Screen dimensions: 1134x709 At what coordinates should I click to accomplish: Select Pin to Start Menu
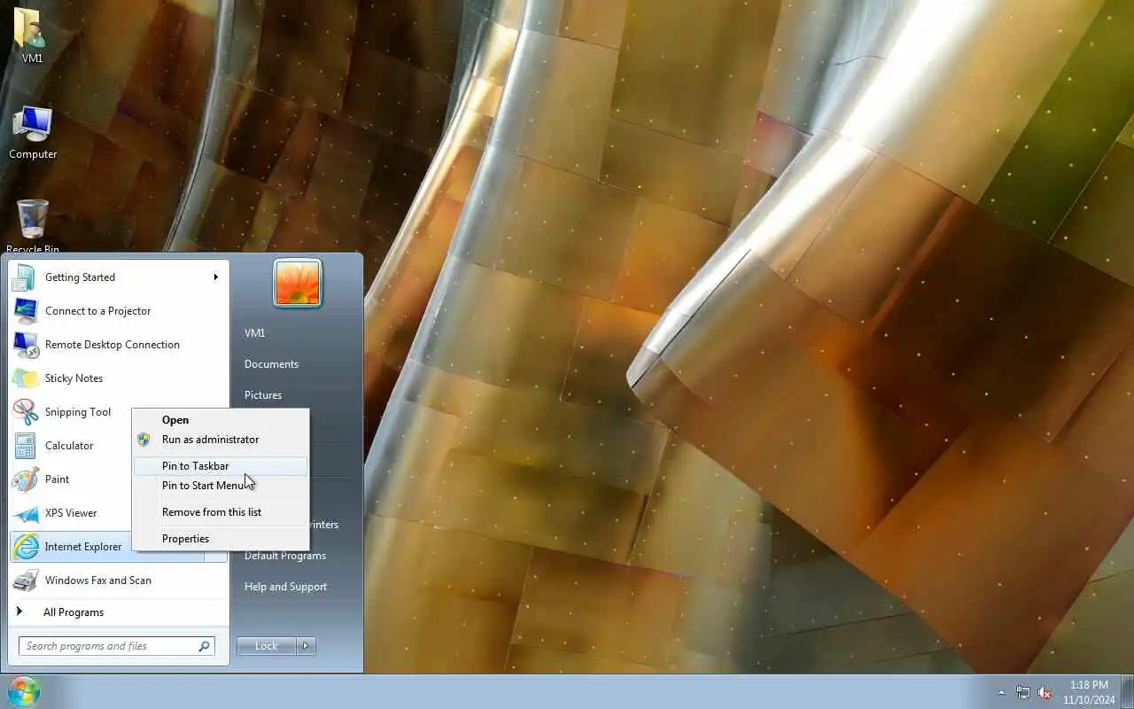coord(221,486)
